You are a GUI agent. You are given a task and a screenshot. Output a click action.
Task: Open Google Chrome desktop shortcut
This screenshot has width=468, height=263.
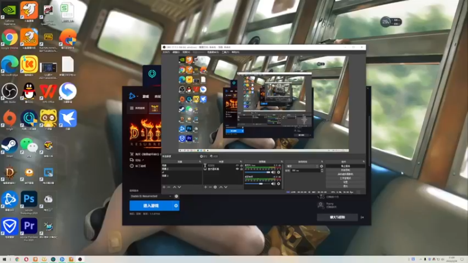tap(9, 39)
